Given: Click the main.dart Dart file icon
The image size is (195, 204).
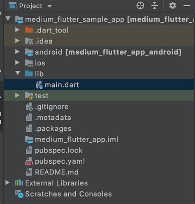Looking at the screenshot, I should [x=39, y=85].
